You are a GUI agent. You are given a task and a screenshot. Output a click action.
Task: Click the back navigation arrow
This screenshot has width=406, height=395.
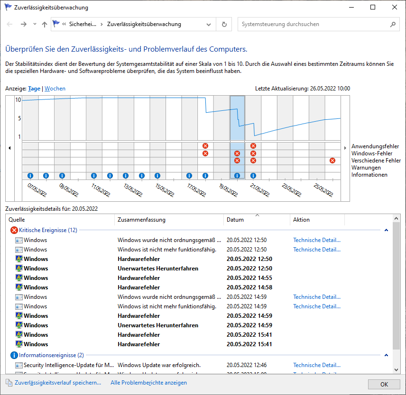coord(9,24)
